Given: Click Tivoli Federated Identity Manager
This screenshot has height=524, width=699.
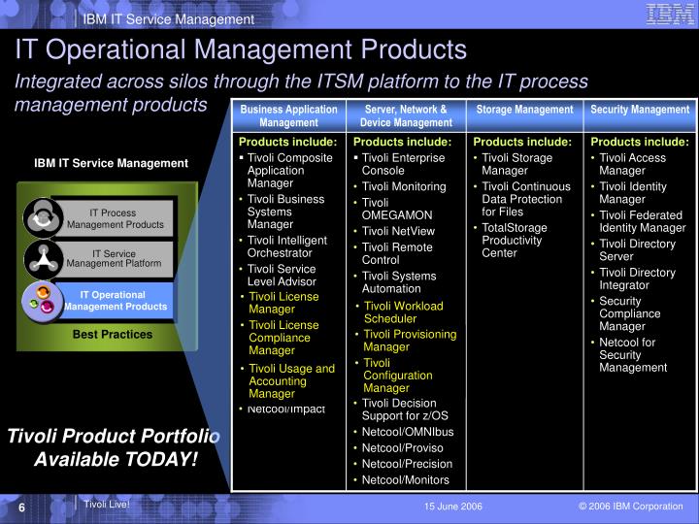Looking at the screenshot, I should tap(643, 221).
